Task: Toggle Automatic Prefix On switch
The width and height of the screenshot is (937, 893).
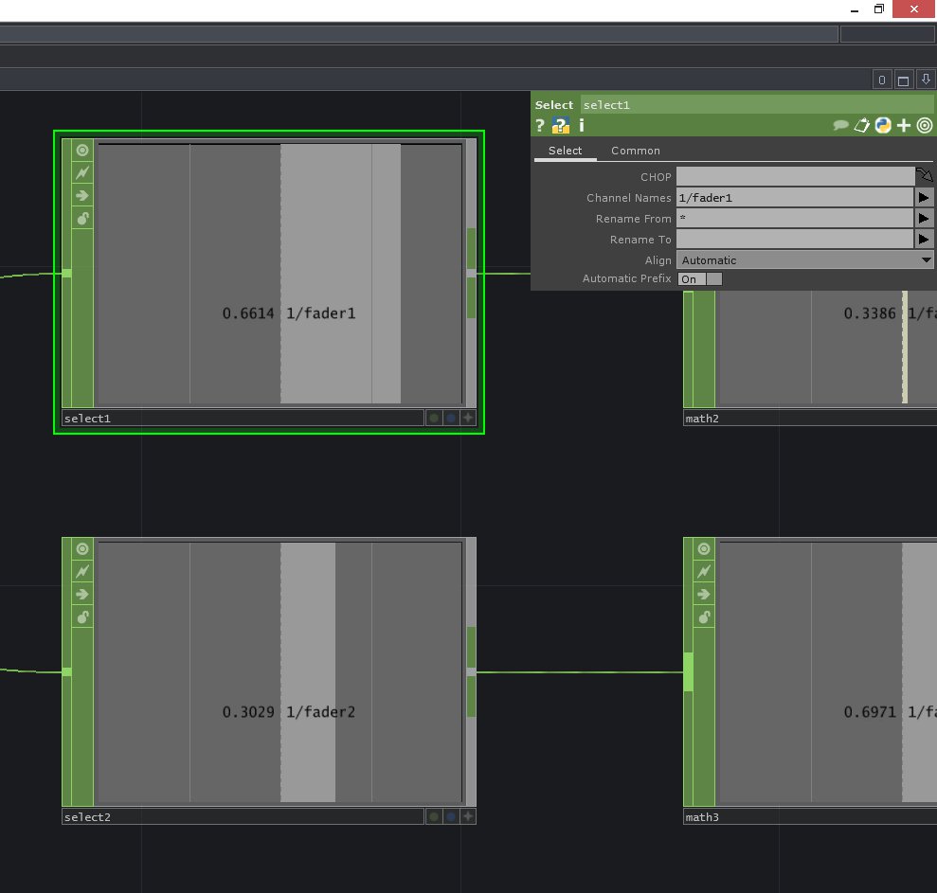Action: (700, 279)
